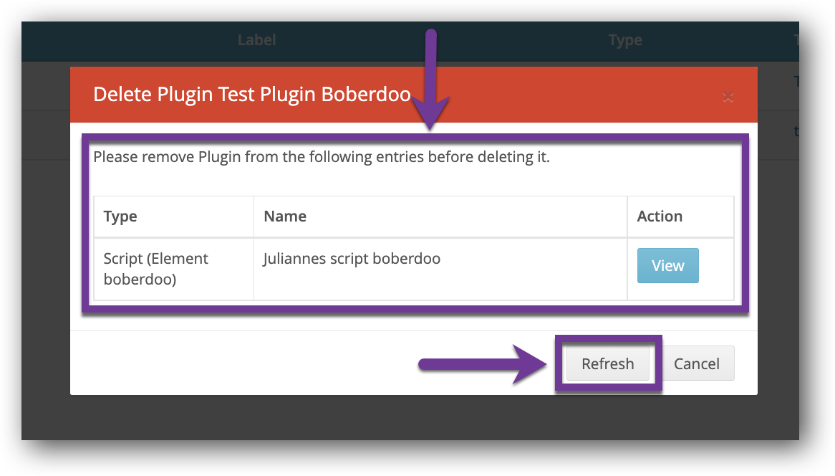
Task: Cancel the plugin deletion
Action: point(696,363)
